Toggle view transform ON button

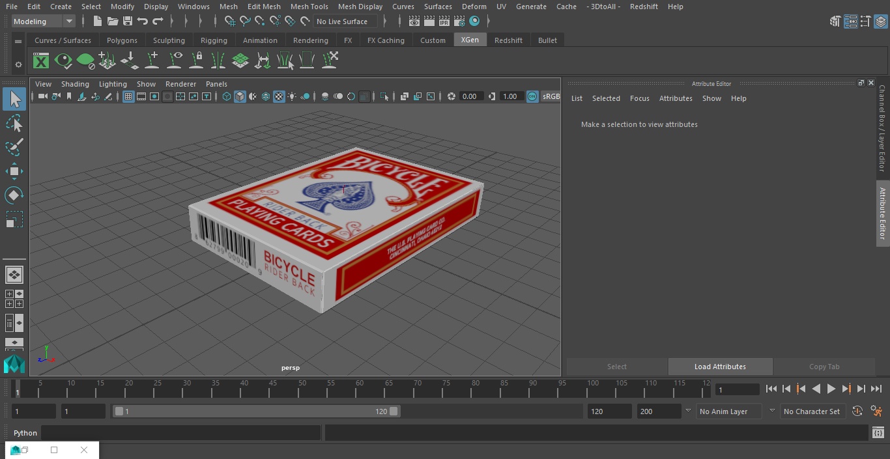coord(532,96)
